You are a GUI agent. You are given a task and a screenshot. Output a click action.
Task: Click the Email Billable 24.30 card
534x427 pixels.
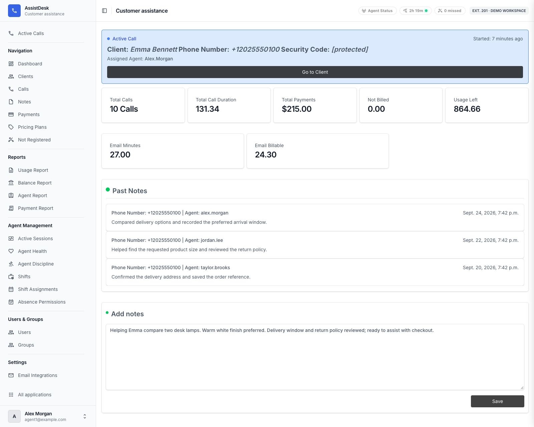coord(317,151)
